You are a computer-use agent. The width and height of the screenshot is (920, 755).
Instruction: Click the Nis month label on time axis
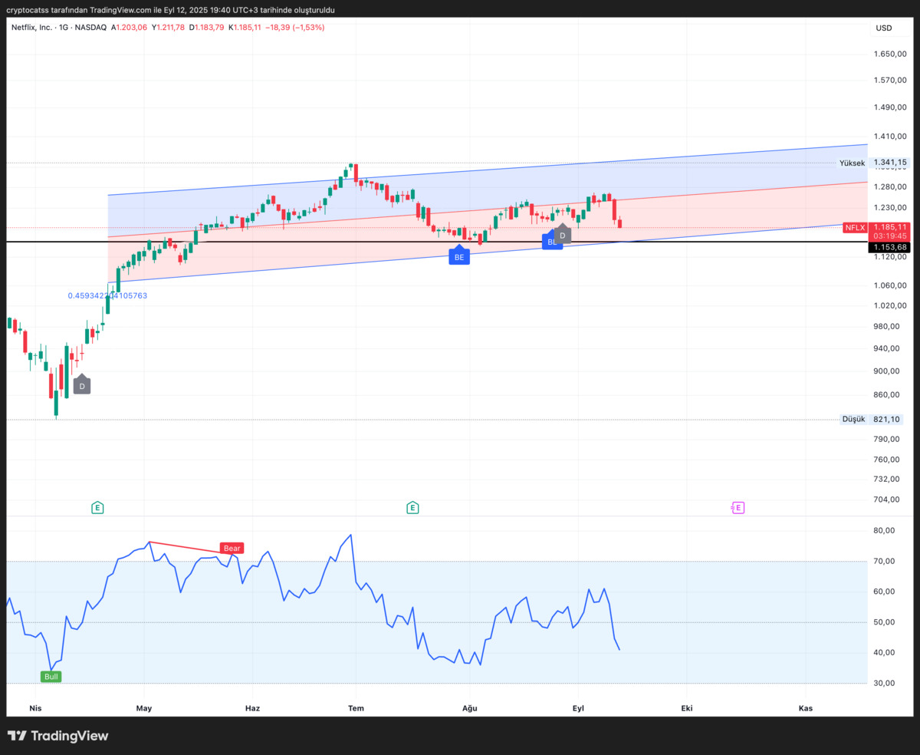click(x=34, y=708)
